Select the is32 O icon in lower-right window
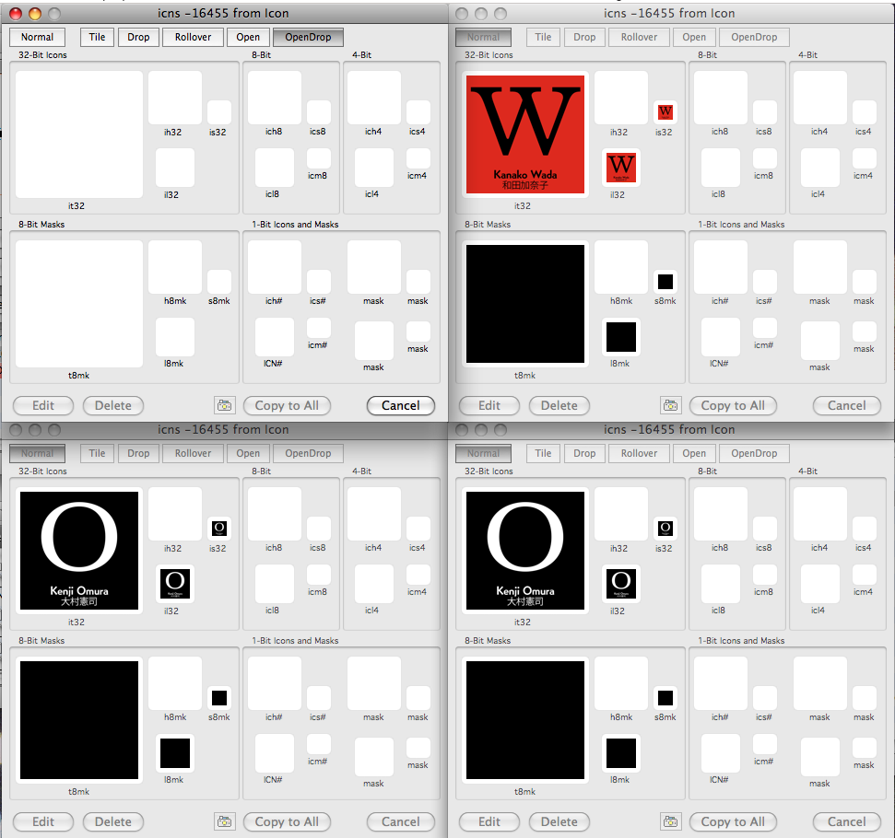The height and width of the screenshot is (838, 895). tap(665, 529)
